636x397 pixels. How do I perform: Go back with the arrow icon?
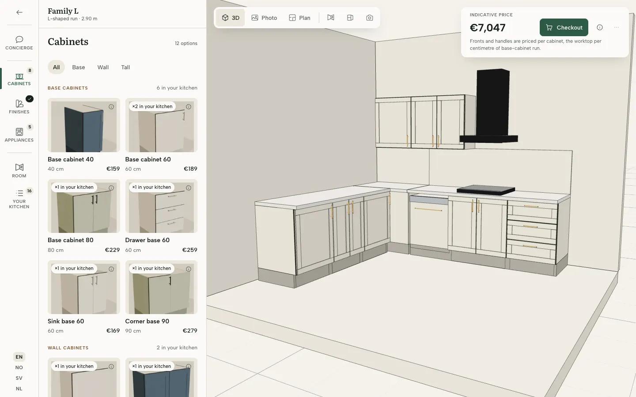[x=19, y=12]
